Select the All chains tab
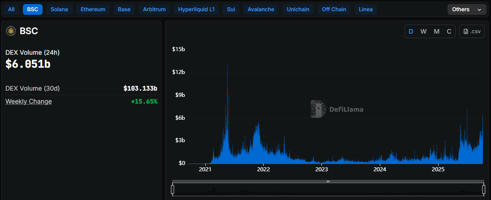 pos(11,9)
